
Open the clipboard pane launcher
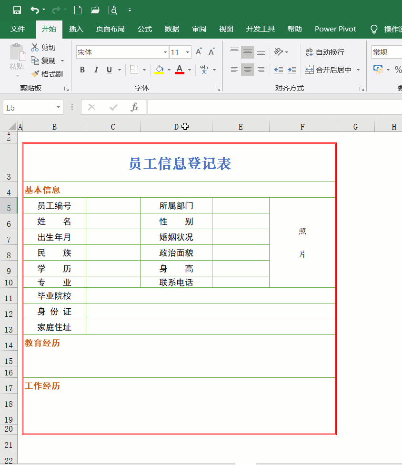(x=66, y=89)
